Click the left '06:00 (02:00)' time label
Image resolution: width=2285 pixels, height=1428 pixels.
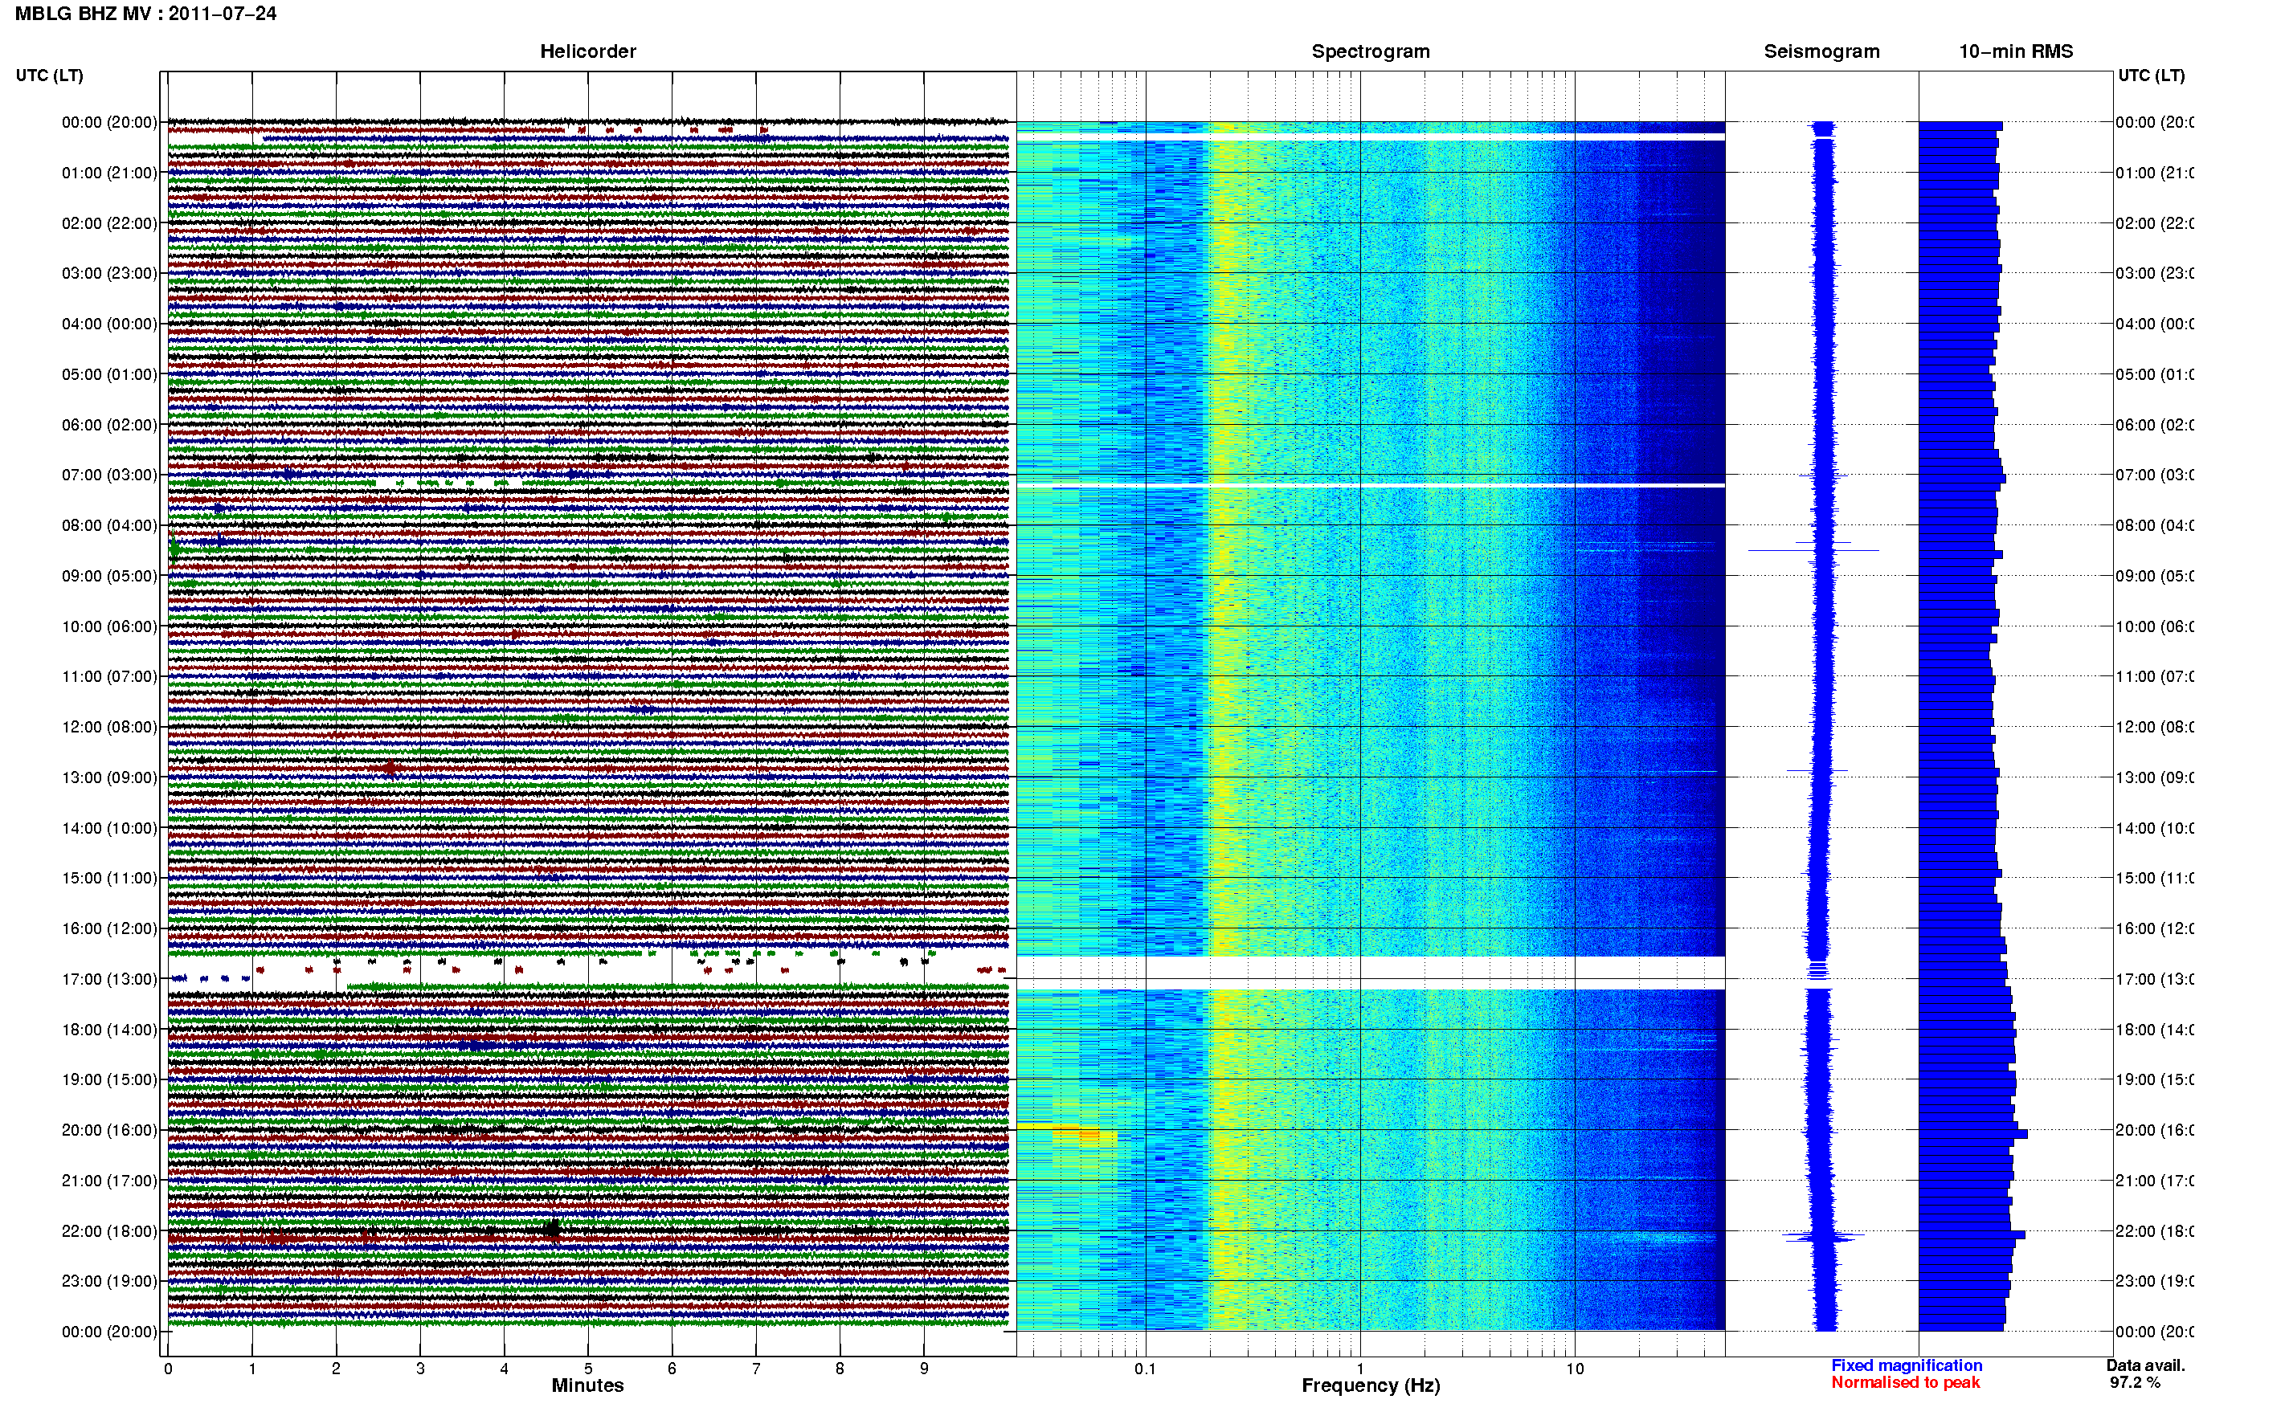109,425
